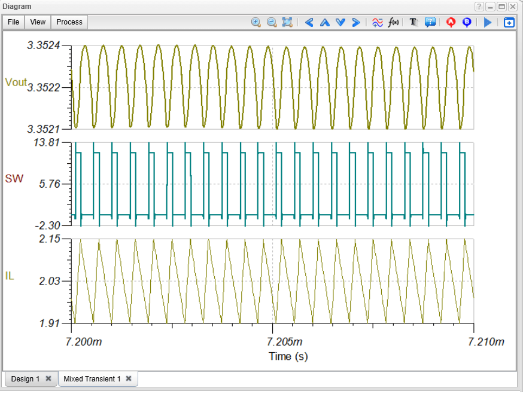Pan the plot left with arrow

click(x=309, y=22)
